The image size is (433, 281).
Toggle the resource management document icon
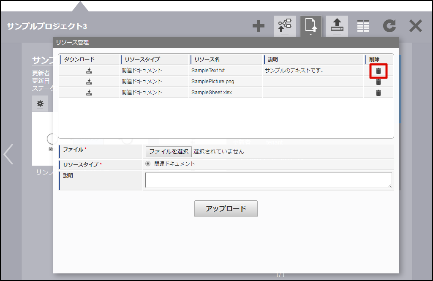pyautogui.click(x=311, y=26)
